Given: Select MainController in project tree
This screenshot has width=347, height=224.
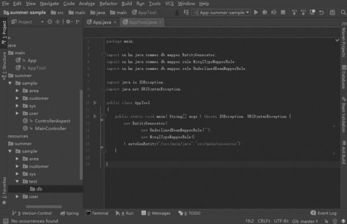Looking at the screenshot, I should click(50, 128).
